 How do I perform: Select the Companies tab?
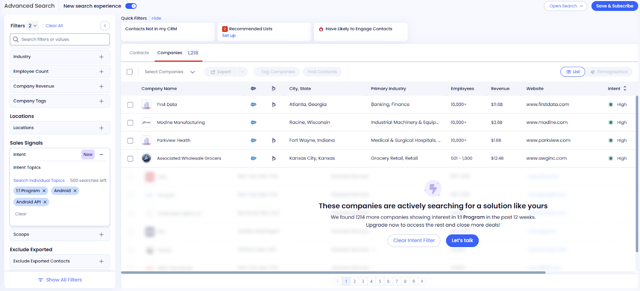click(178, 53)
